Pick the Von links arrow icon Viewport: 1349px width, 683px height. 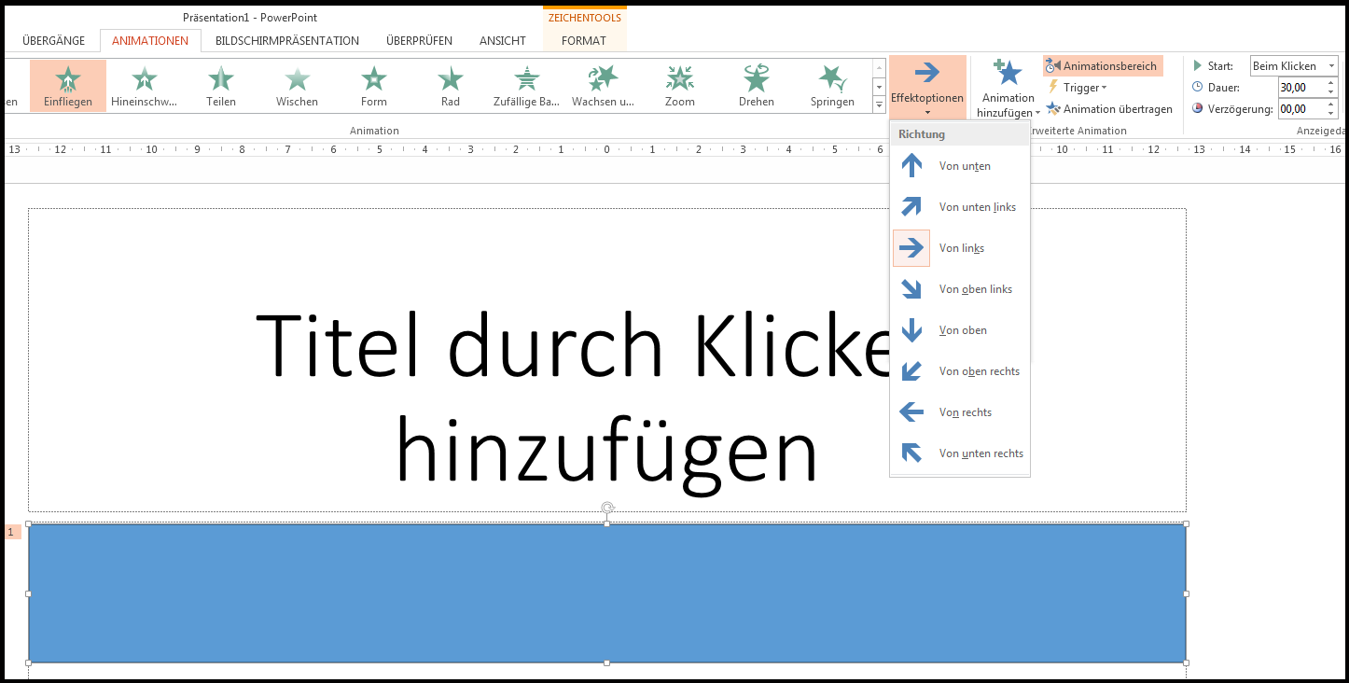click(911, 248)
